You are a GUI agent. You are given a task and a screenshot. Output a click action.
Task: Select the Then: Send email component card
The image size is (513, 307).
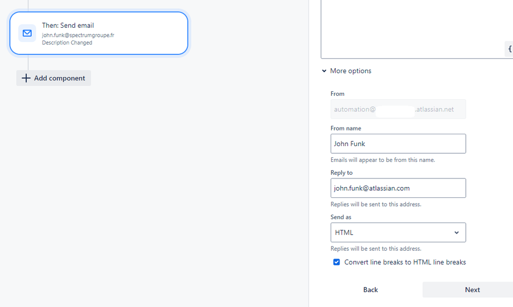coord(99,33)
